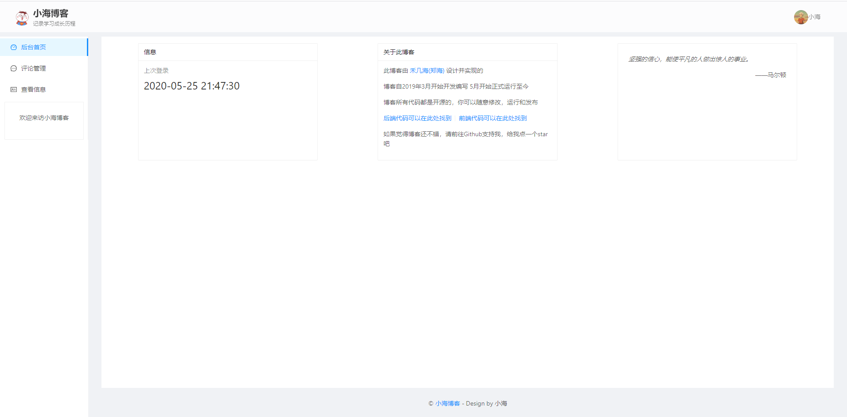The image size is (847, 417).
Task: Click the 小海博客 mascot logo icon
Action: tap(22, 18)
